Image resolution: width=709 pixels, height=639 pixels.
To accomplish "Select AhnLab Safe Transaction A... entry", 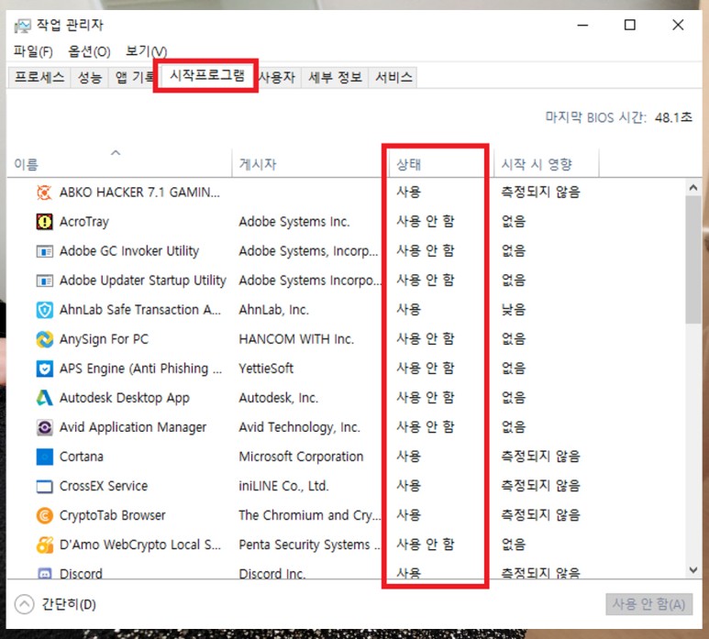I will coord(139,310).
